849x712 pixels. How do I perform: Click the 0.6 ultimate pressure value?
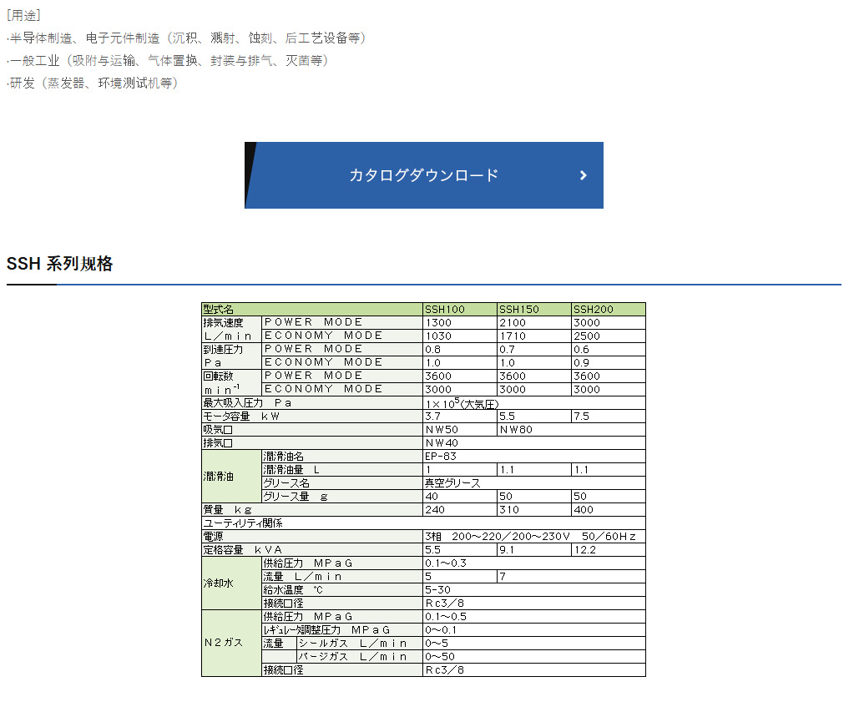point(608,349)
